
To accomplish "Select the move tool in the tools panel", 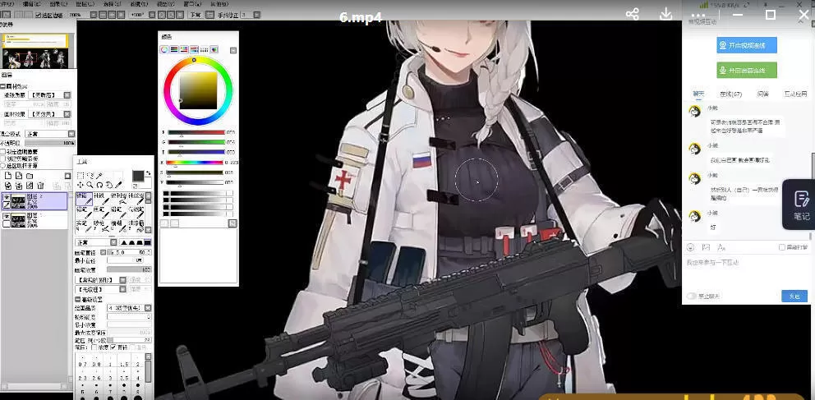I will click(81, 185).
